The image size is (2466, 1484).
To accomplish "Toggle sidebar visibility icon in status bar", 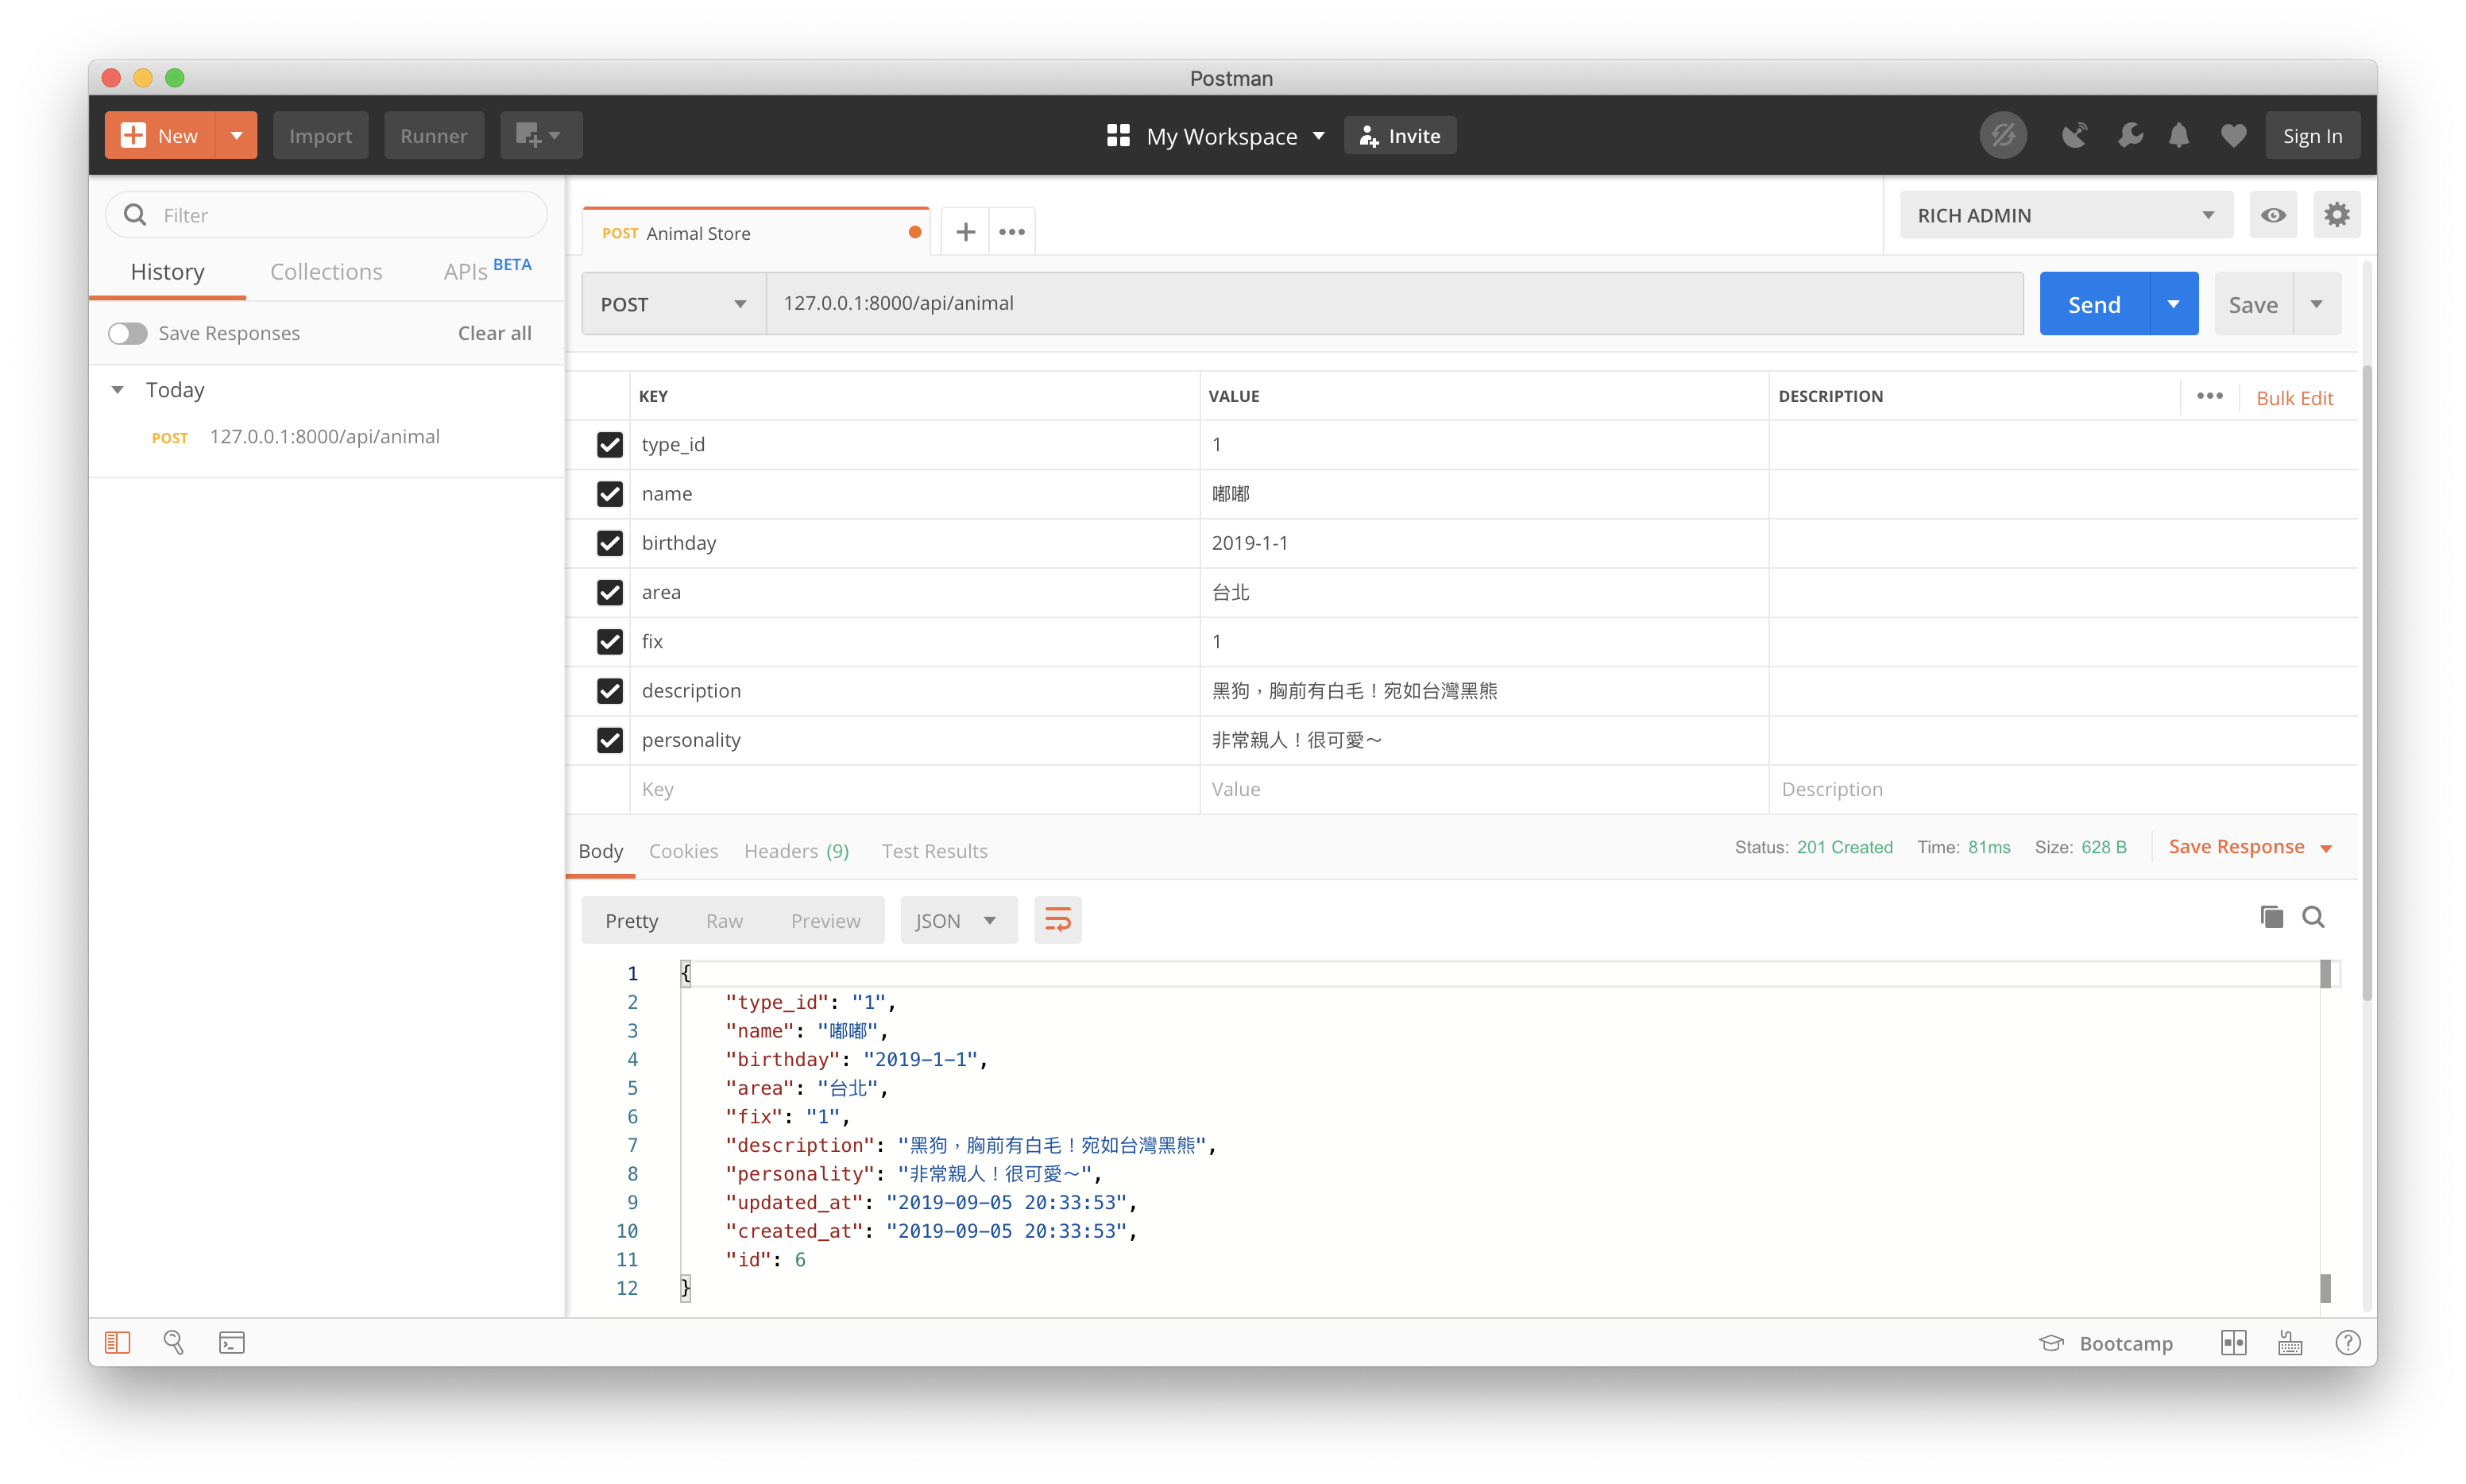I will click(x=118, y=1342).
